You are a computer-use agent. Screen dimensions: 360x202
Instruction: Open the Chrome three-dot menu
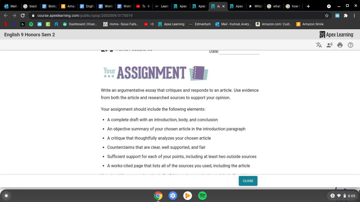click(x=354, y=16)
